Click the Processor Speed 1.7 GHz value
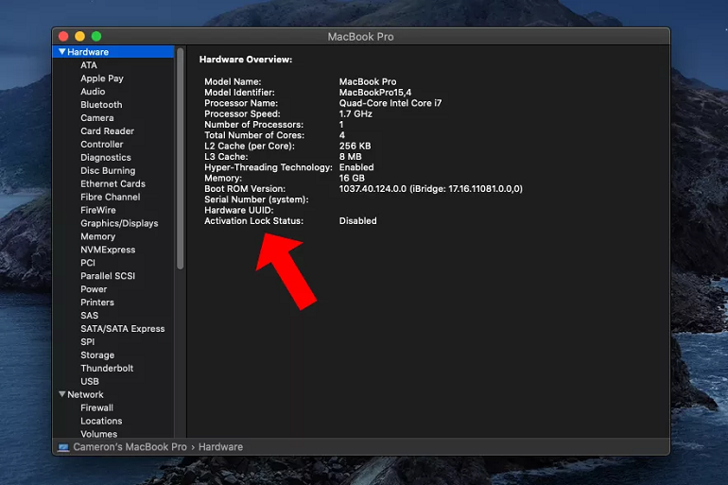This screenshot has height=485, width=728. point(355,113)
